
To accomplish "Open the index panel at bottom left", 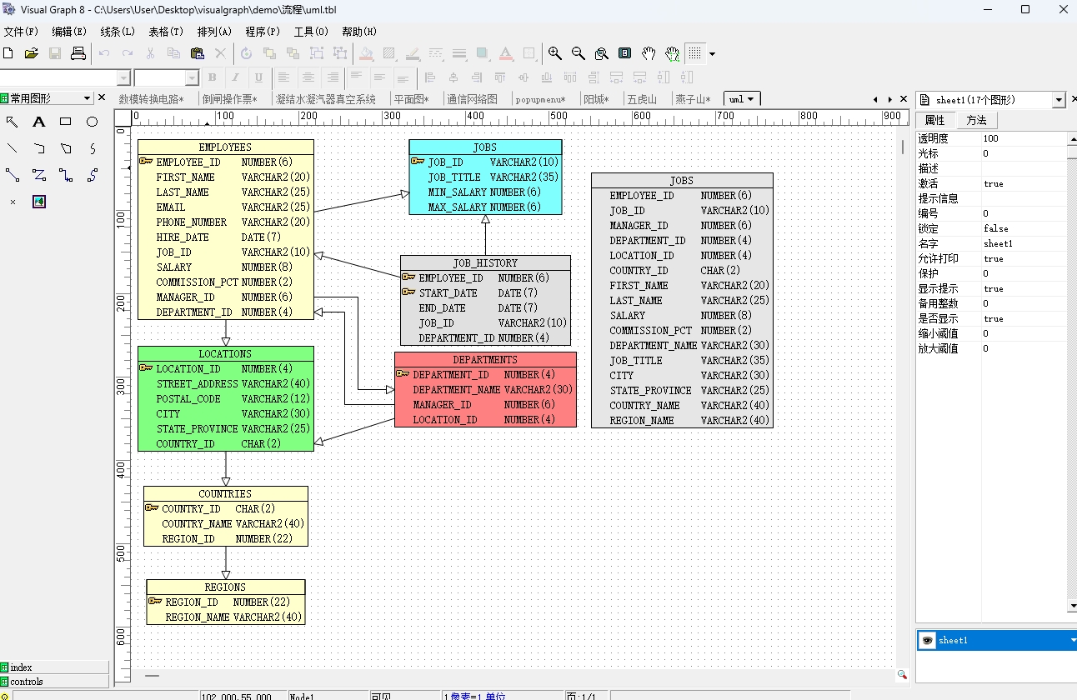I will click(54, 667).
